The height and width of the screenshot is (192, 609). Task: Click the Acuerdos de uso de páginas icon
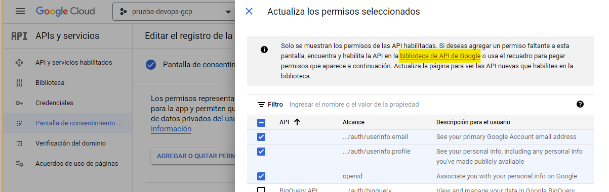20,164
